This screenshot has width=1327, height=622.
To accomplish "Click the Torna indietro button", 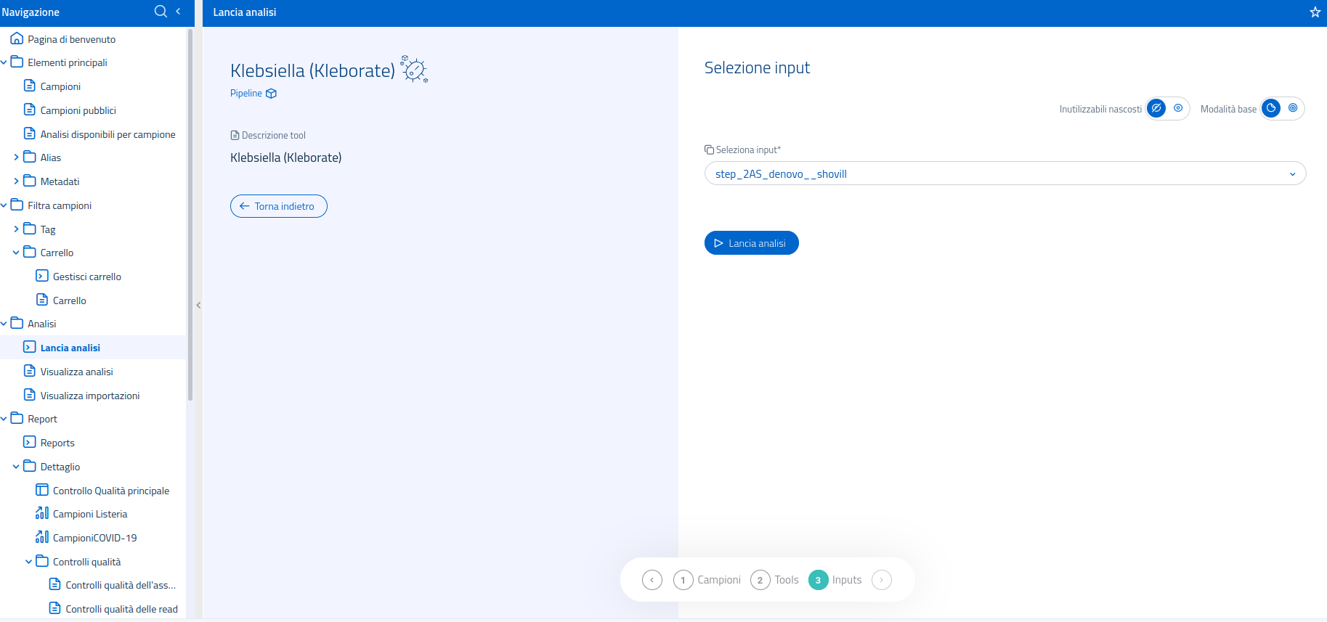I will click(x=278, y=206).
